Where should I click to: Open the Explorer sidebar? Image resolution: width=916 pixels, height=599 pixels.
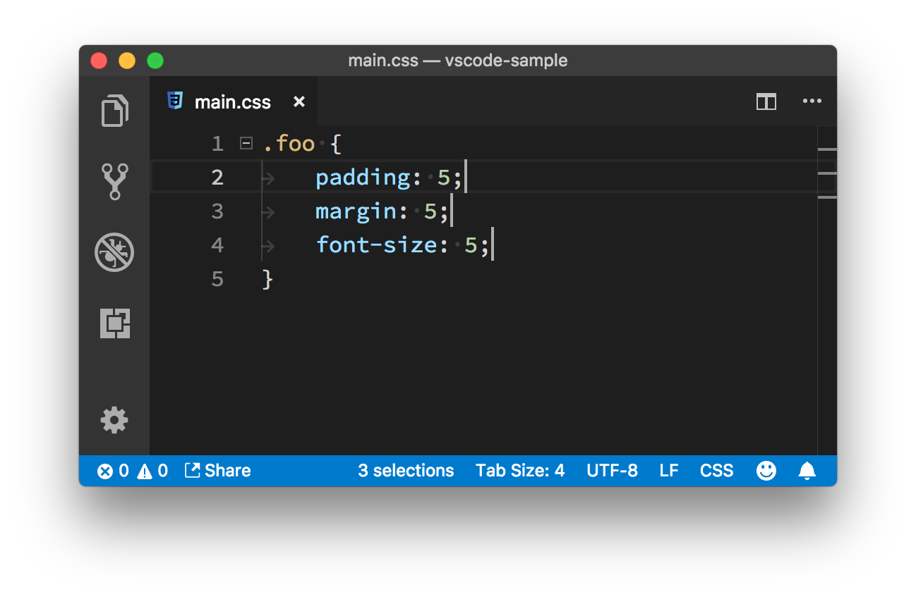tap(114, 111)
